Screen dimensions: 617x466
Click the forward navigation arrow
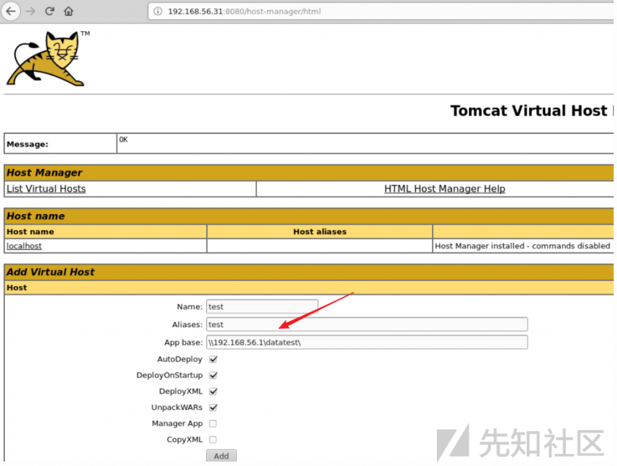(x=29, y=11)
